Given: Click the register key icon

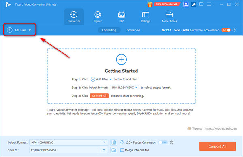Looking at the screenshot, I should point(194,4).
